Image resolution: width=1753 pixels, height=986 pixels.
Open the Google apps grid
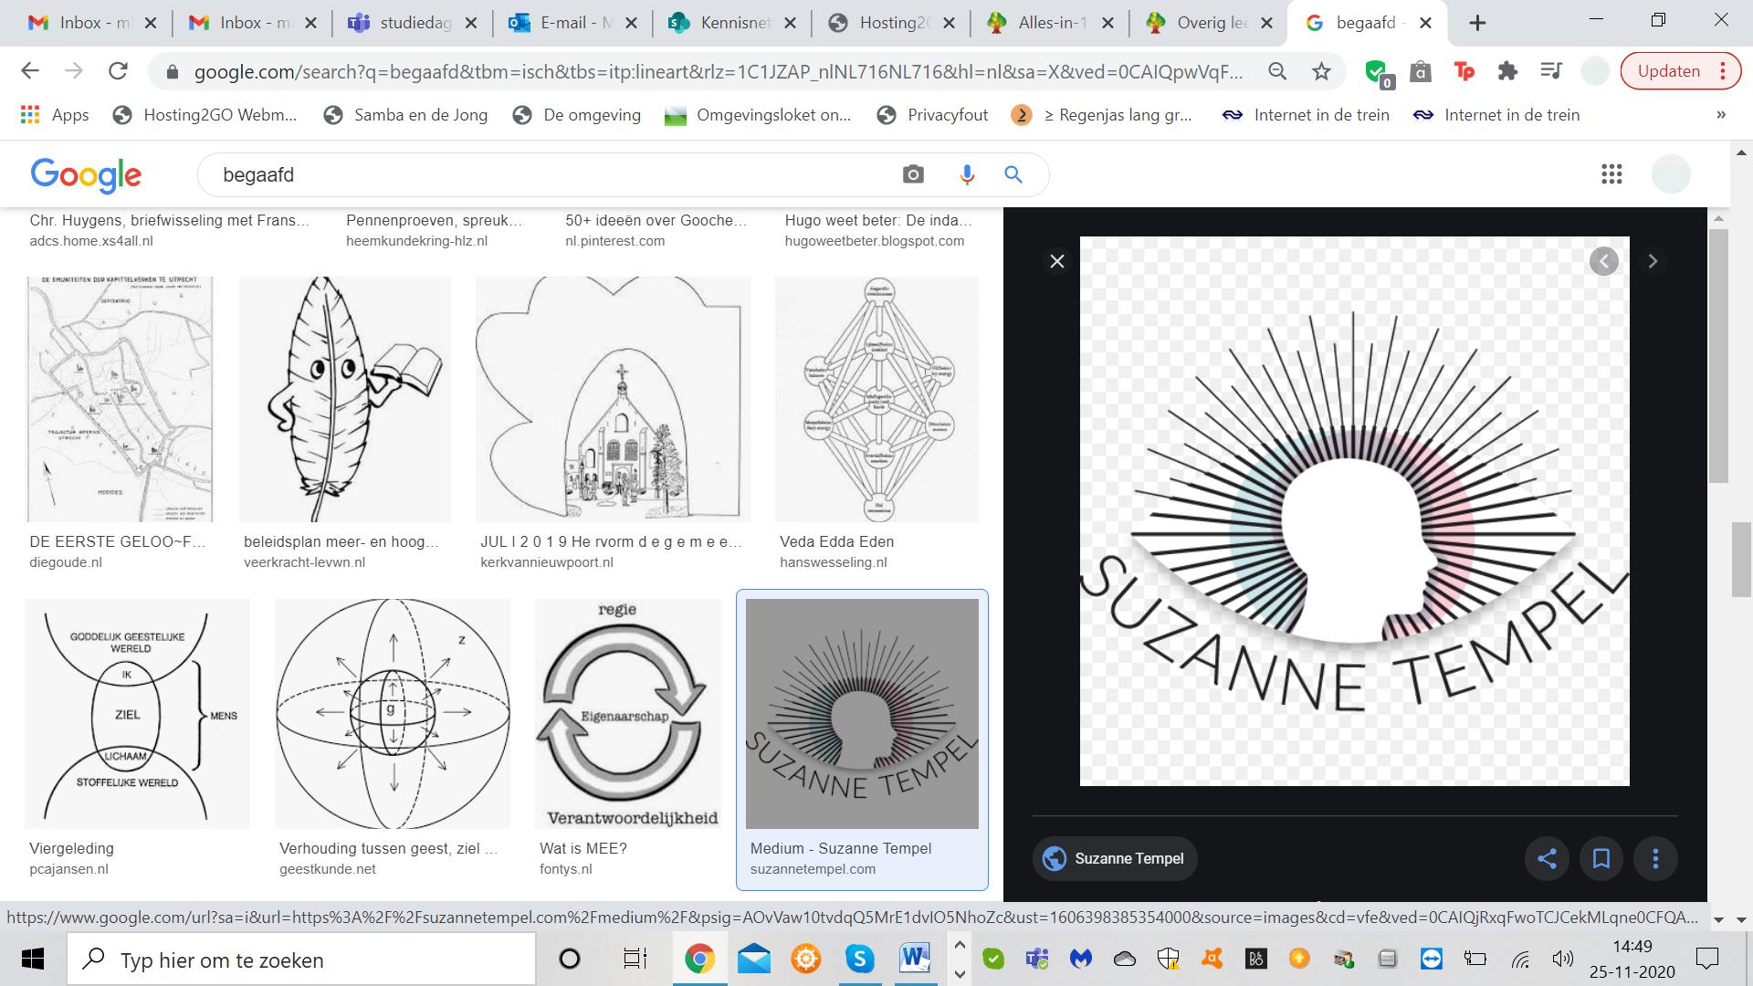tap(1611, 174)
